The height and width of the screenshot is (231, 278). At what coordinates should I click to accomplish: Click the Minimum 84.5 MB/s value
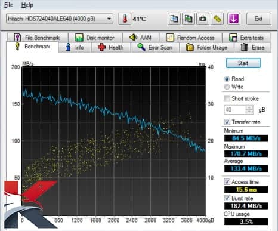pos(246,138)
